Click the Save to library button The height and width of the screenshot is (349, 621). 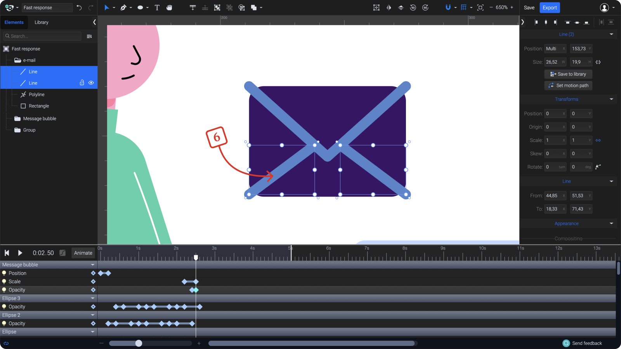tap(568, 74)
